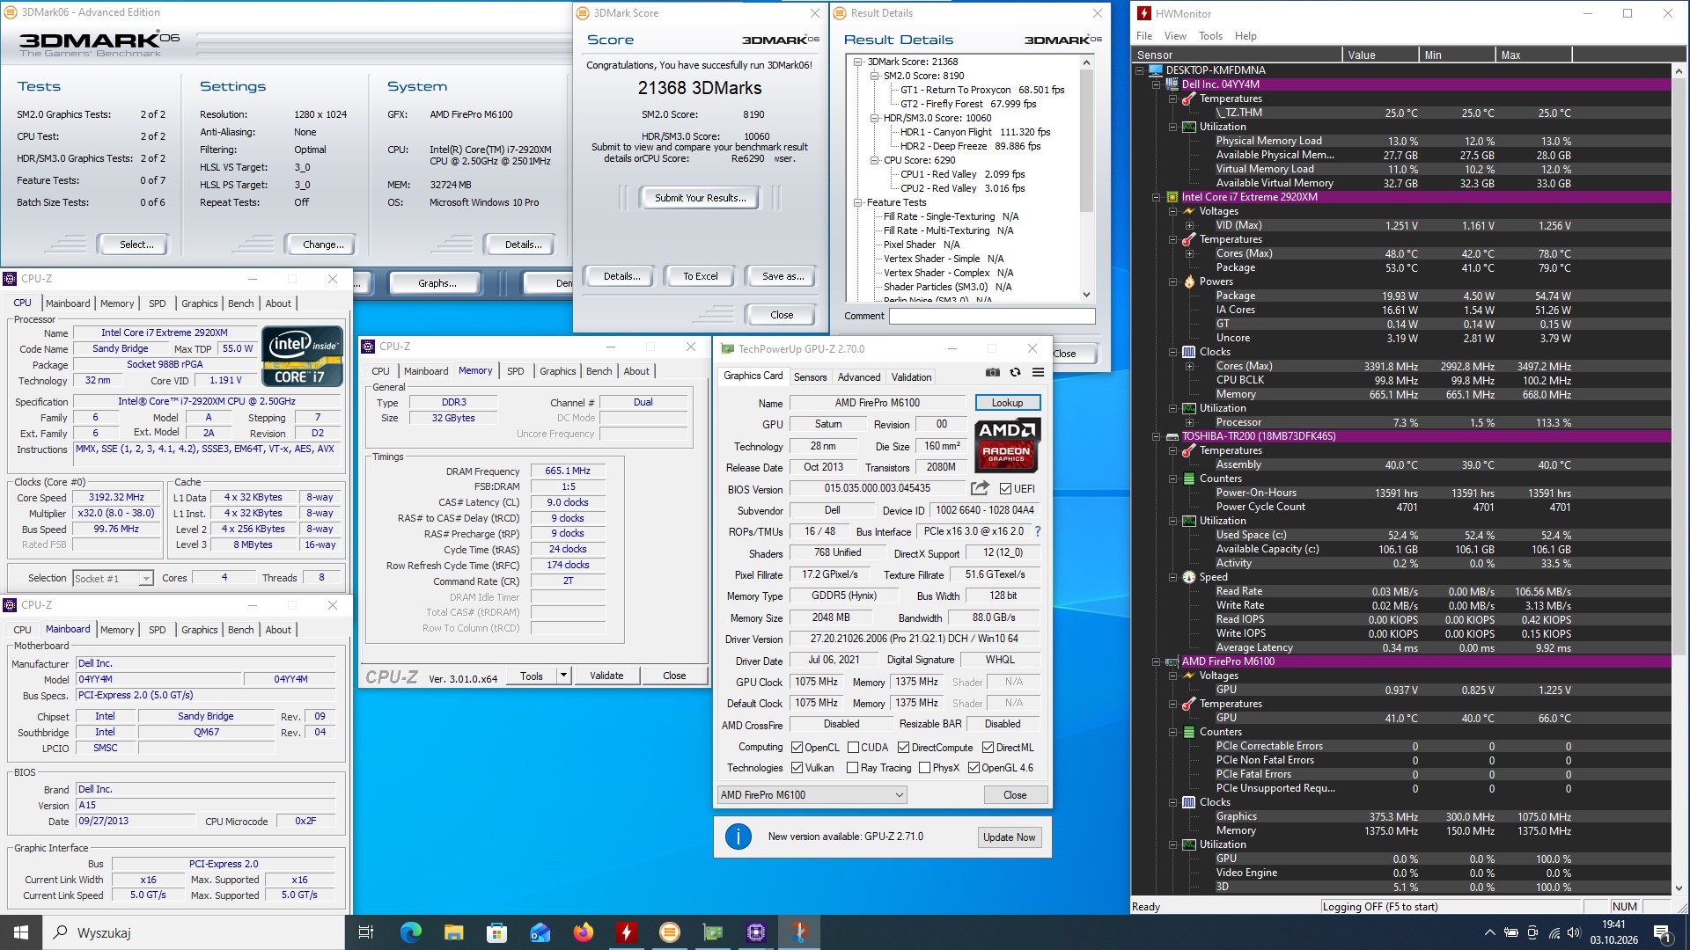The height and width of the screenshot is (950, 1690).
Task: Open File Explorer from the taskbar
Action: (453, 932)
